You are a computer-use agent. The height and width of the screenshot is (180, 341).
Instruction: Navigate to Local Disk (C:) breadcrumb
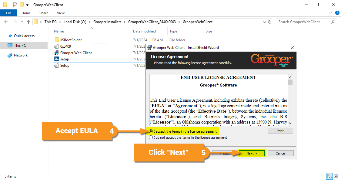point(75,22)
